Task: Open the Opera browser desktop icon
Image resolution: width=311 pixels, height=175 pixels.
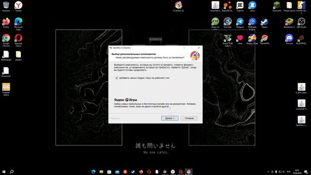Action: pos(18,40)
